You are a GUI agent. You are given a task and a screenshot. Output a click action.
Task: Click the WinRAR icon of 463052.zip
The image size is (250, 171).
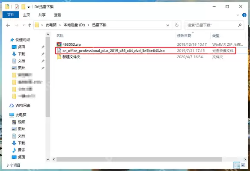[59, 44]
